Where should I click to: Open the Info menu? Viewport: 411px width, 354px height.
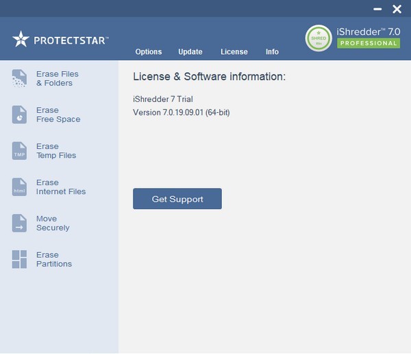(x=272, y=52)
